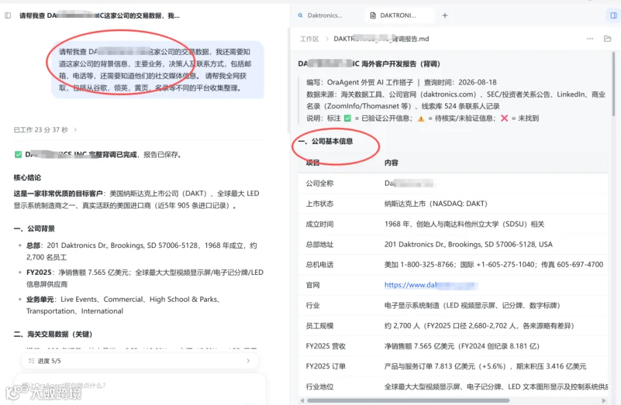Click the 业务单元 bullet in chat
This screenshot has width=621, height=405.
coord(123,305)
